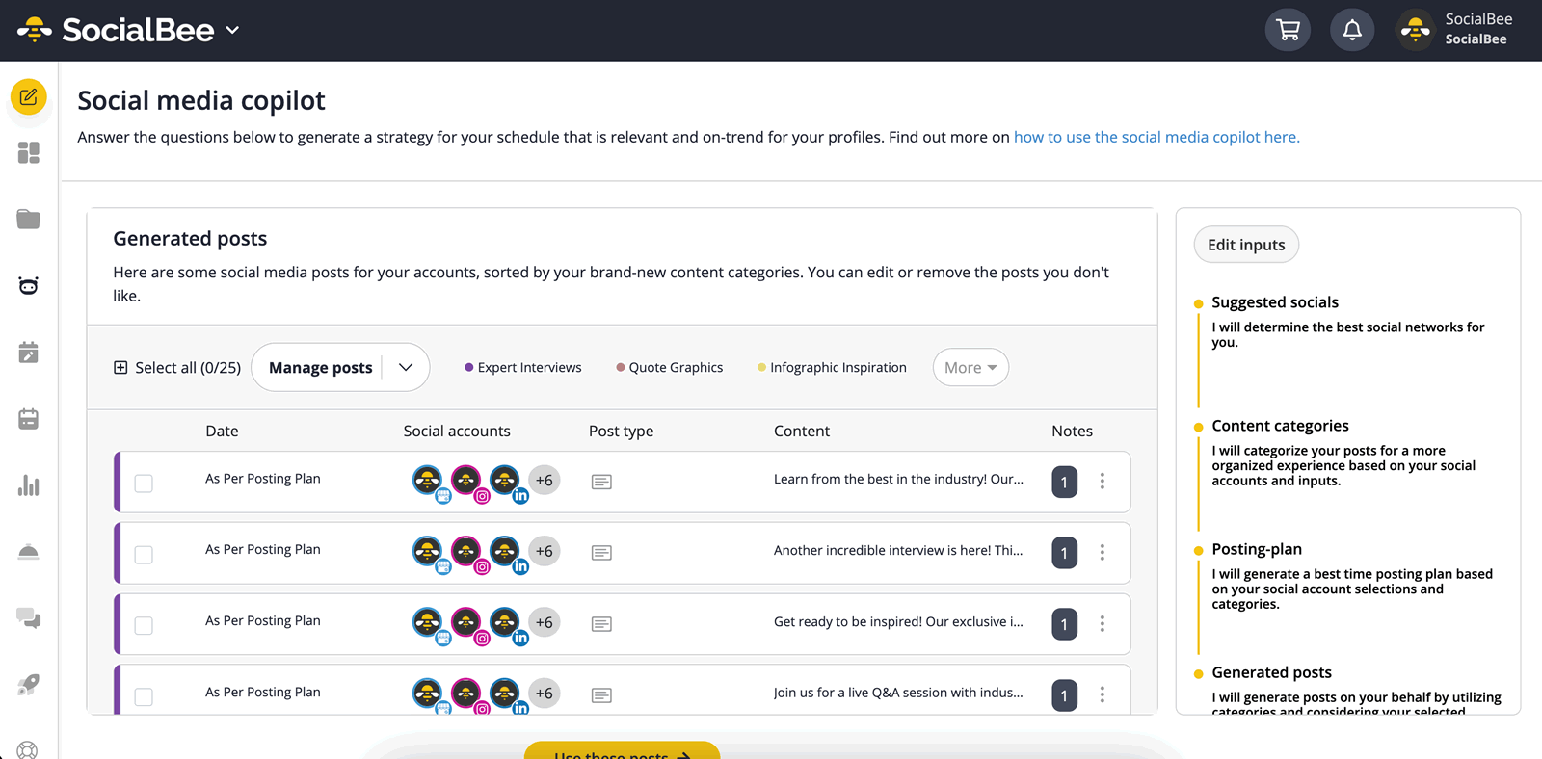Open the analytics bar chart icon

29,485
